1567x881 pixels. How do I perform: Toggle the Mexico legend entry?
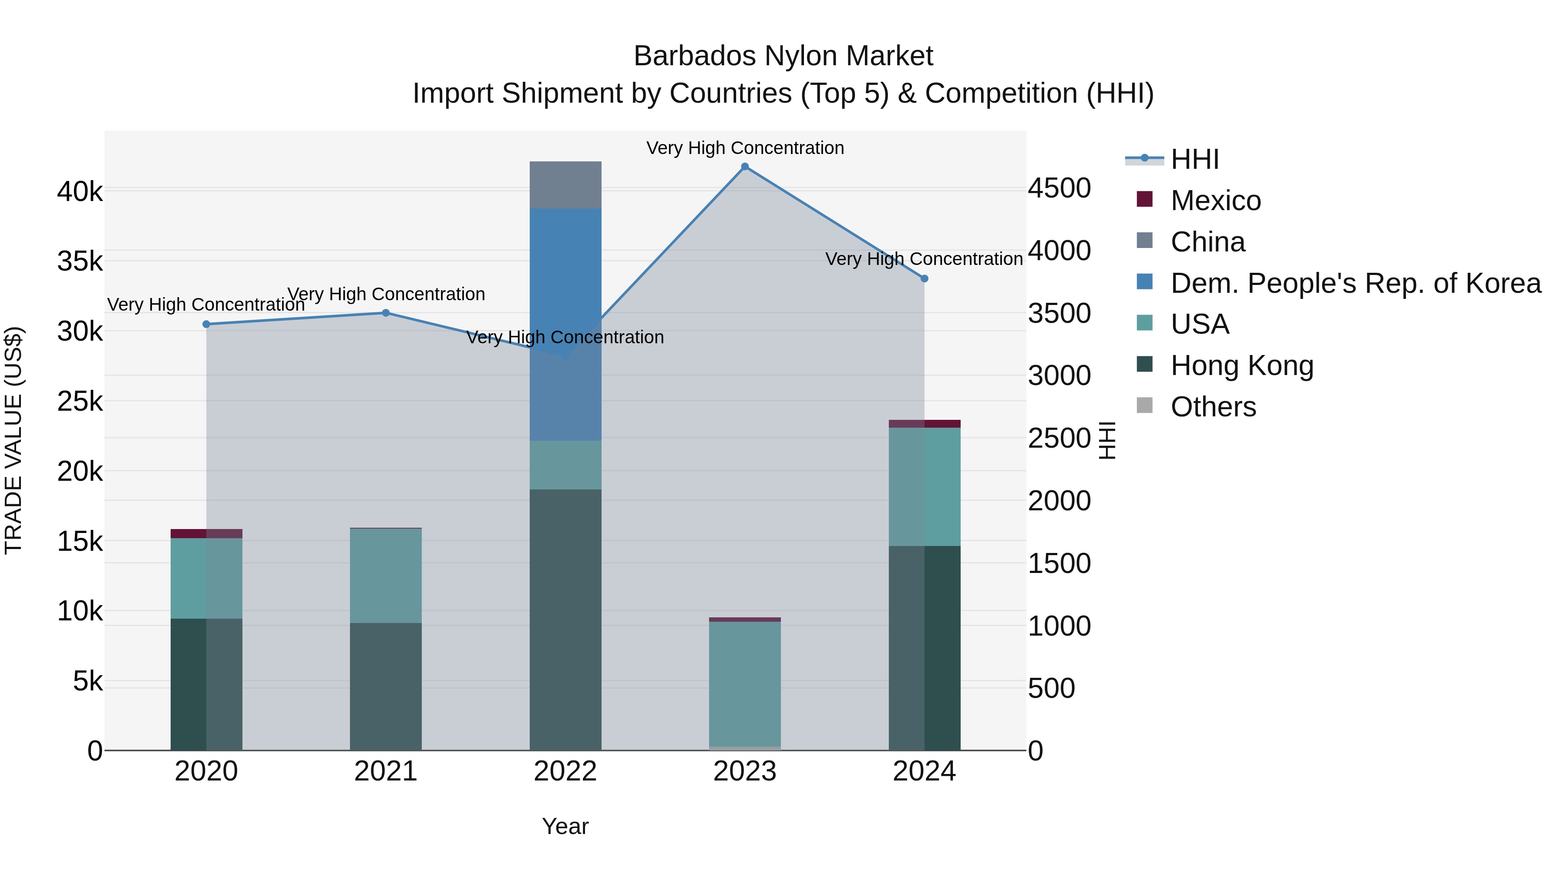[1198, 200]
